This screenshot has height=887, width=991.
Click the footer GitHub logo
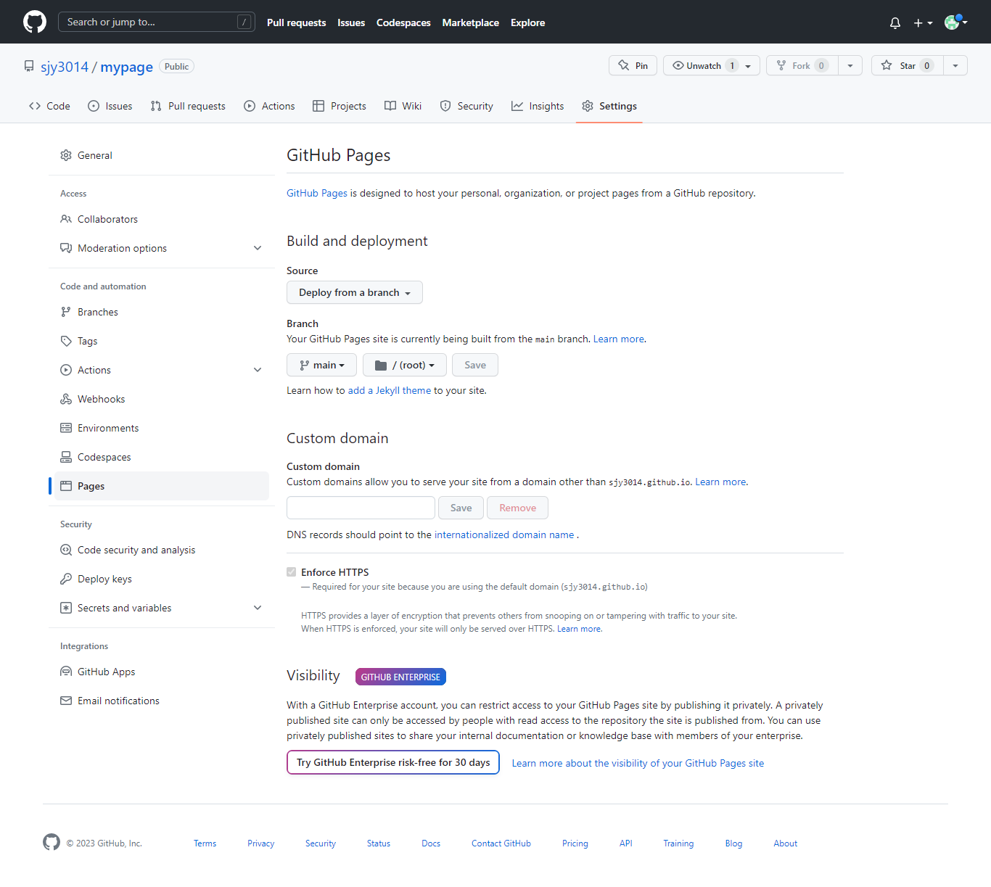coord(52,842)
